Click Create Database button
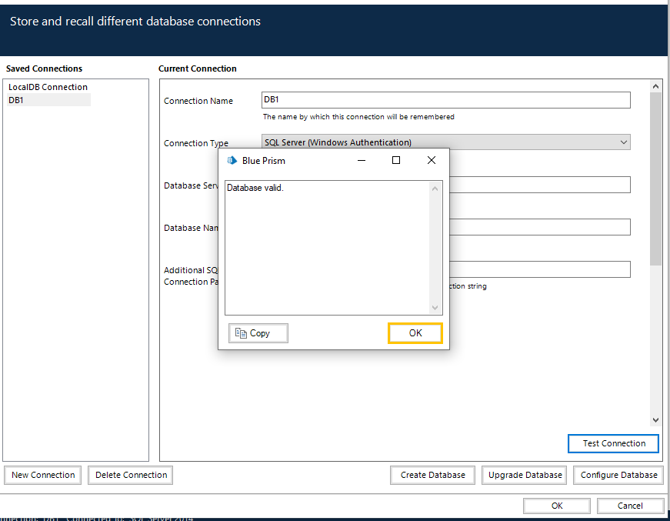This screenshot has width=670, height=521. (x=432, y=475)
